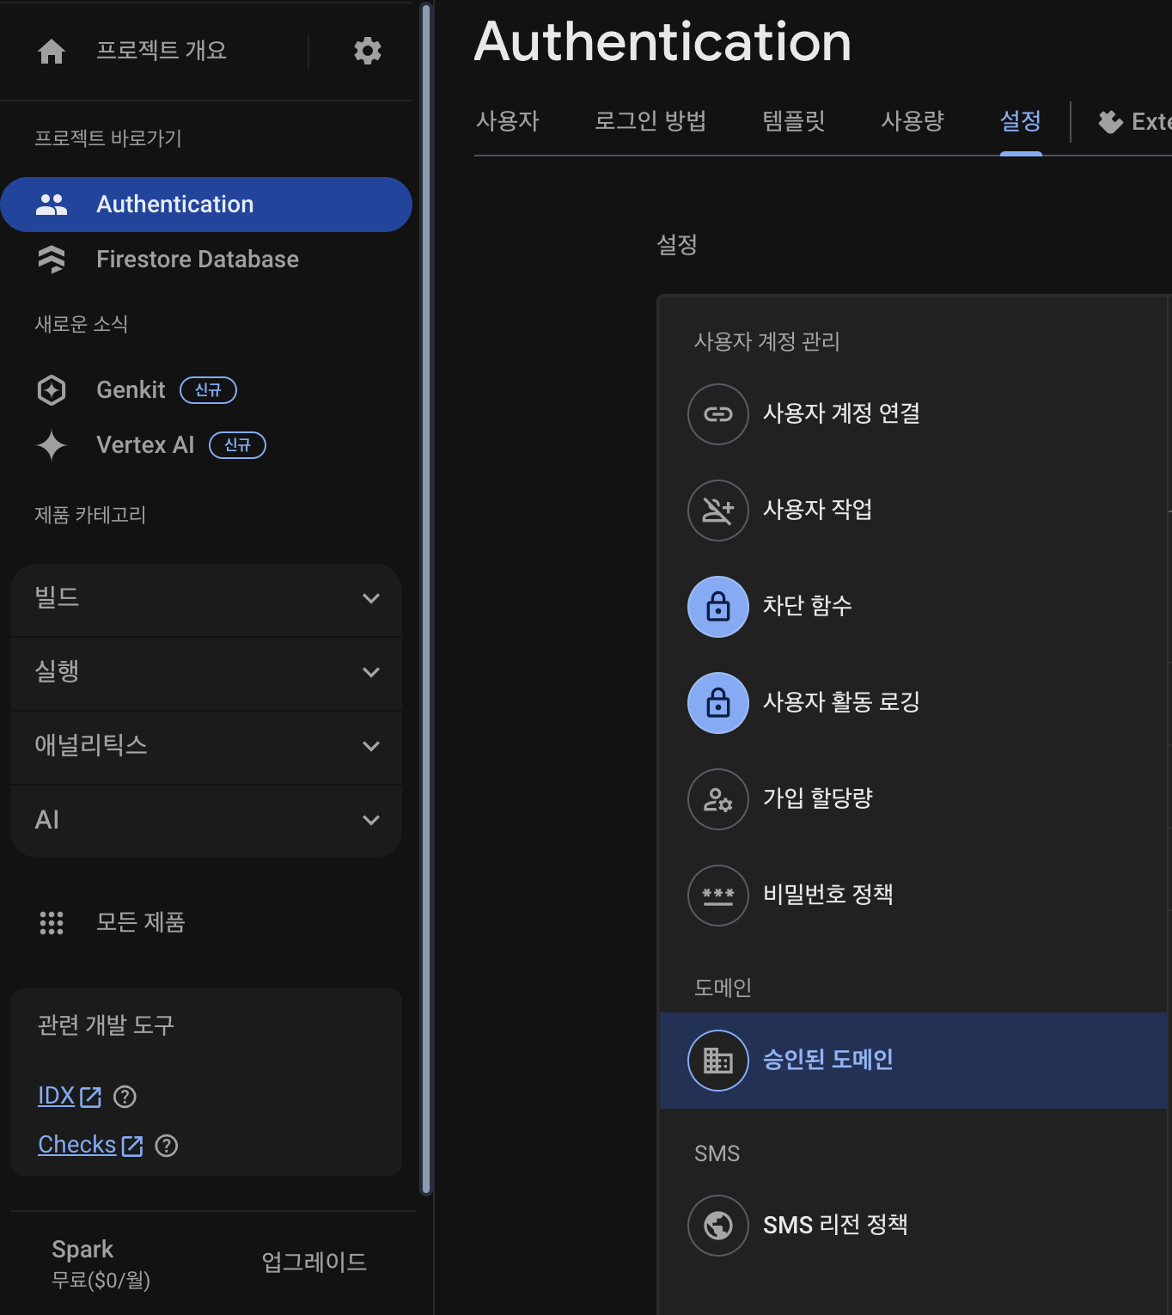
Task: Open Firestore Database from sidebar
Action: pos(206,260)
